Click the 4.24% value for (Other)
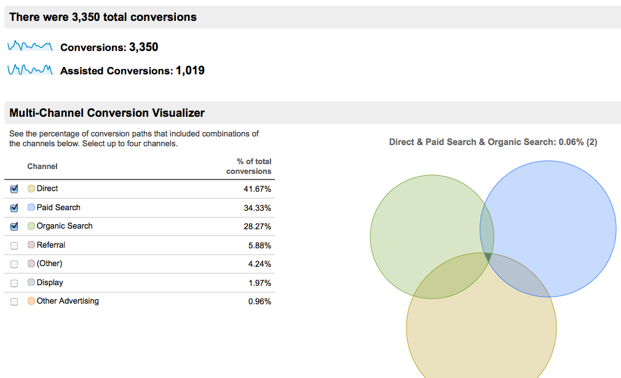The image size is (621, 378). pos(260,264)
